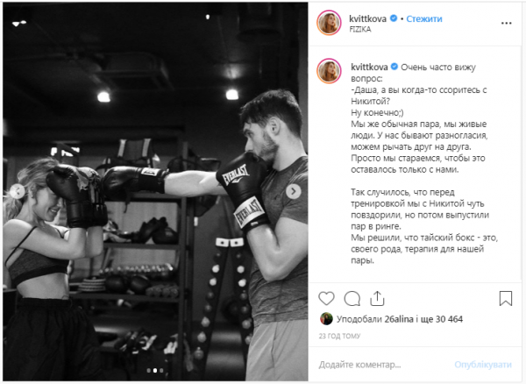Go to previous photo with left arrow
Image resolution: width=526 pixels, height=384 pixels.
18,191
